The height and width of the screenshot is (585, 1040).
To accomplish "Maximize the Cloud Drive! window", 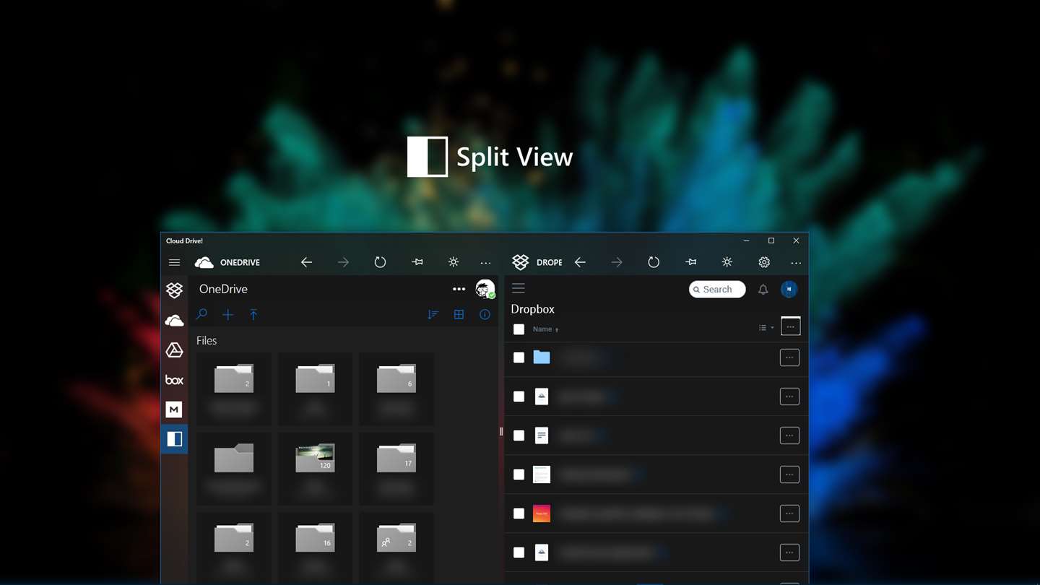I will (x=771, y=240).
